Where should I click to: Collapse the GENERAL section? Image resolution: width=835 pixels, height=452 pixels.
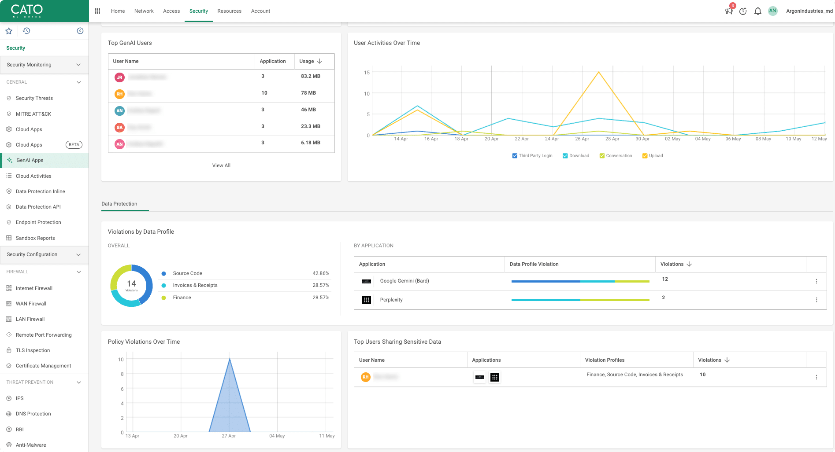coord(79,82)
